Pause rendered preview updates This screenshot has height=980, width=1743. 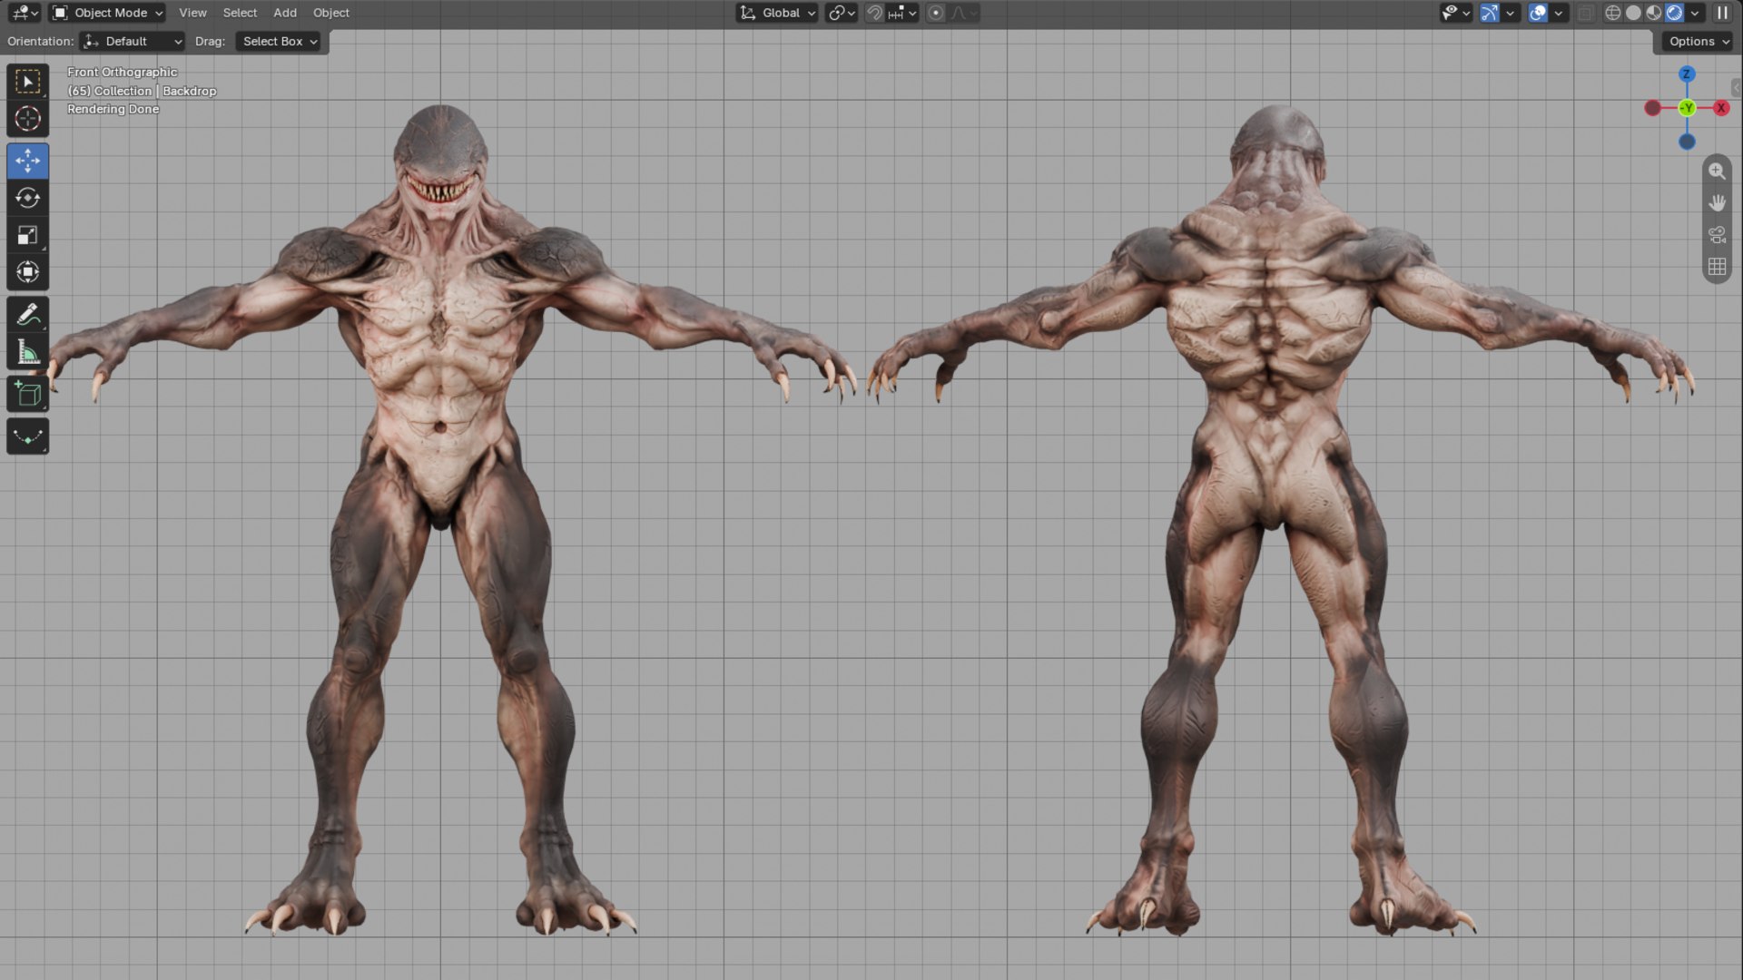1722,13
